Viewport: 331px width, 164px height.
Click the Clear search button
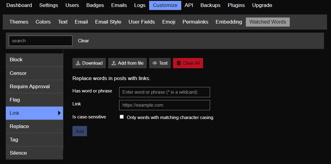83,41
